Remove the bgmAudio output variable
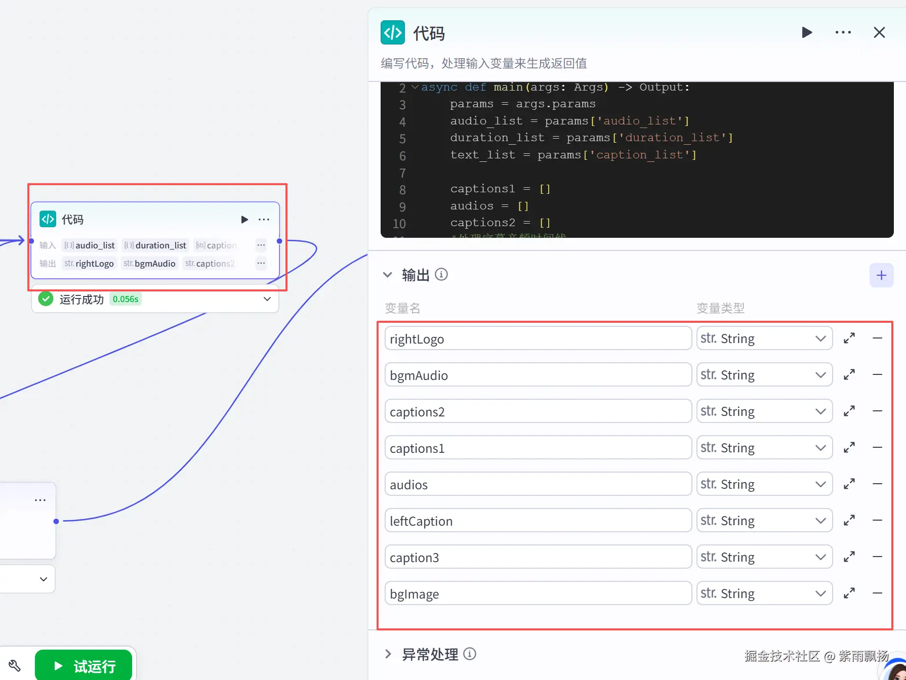The image size is (906, 680). point(878,374)
